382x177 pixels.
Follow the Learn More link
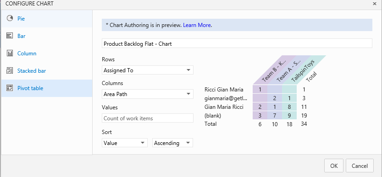click(197, 25)
